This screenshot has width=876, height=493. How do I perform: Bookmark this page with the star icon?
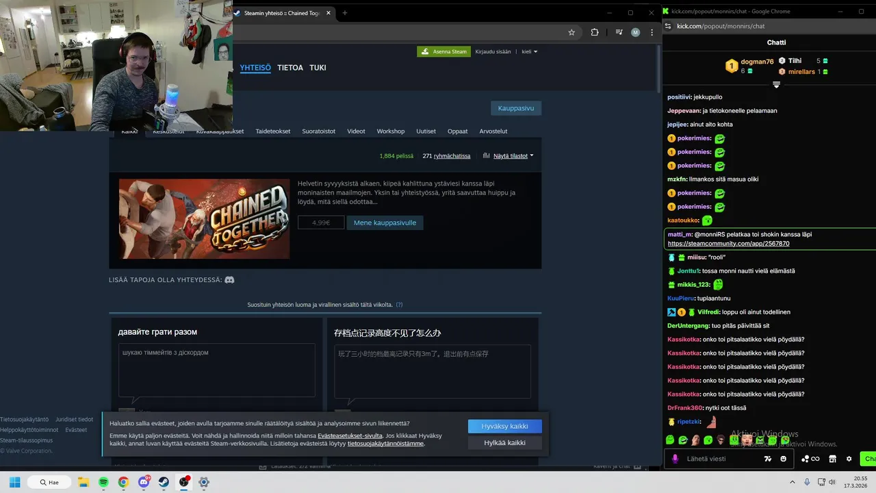point(571,32)
